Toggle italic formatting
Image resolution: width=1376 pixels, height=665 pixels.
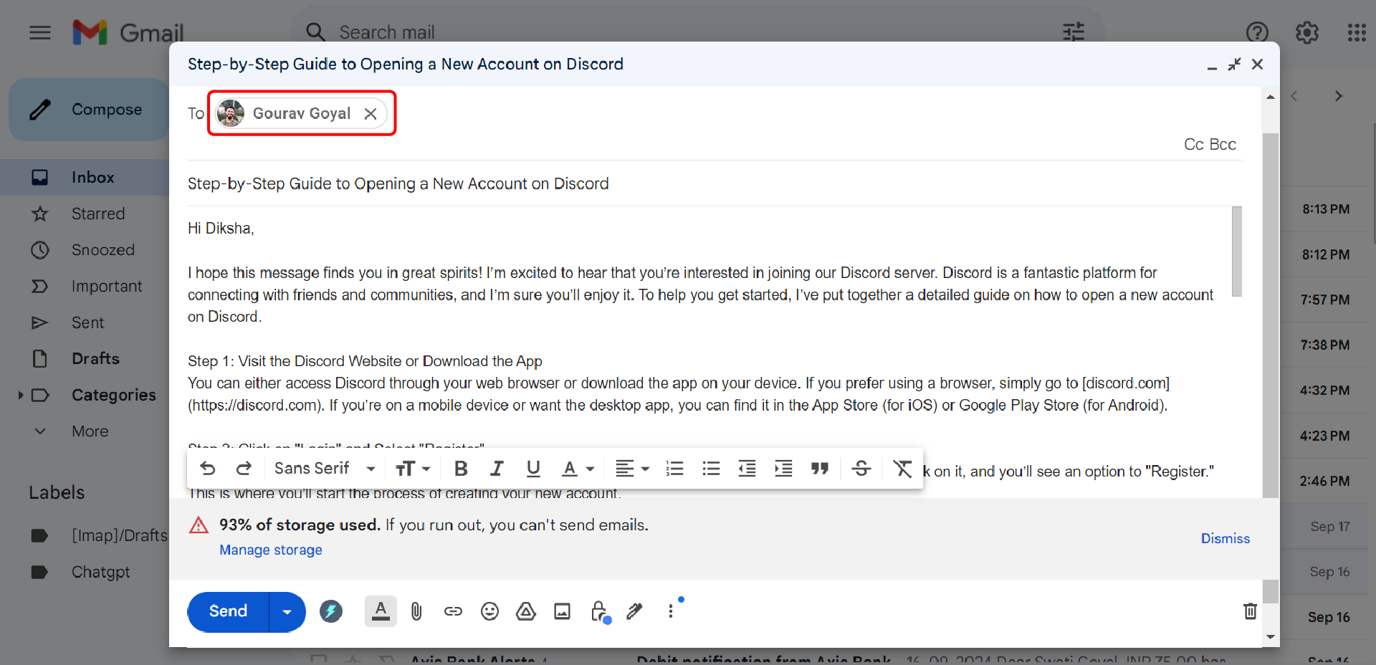coord(497,469)
